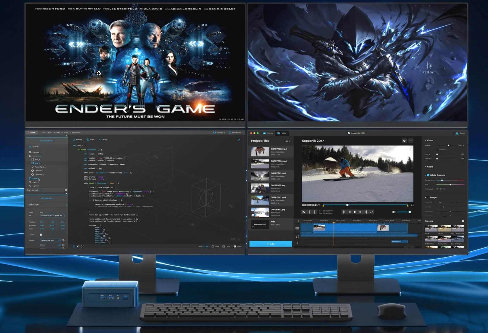Click the fullscreen icon below the code view
488x333 pixels.
coord(82,246)
